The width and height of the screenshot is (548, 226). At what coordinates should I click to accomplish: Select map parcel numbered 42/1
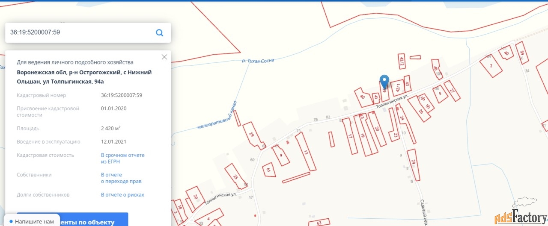coord(398,88)
